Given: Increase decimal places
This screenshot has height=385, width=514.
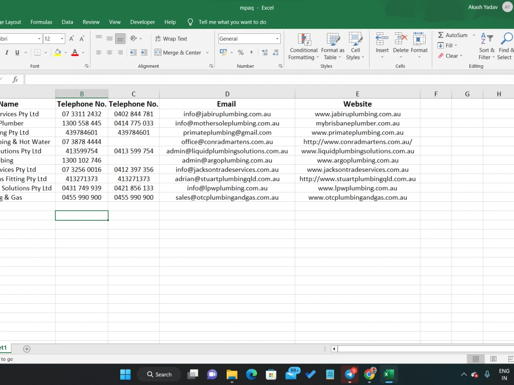Looking at the screenshot, I should click(265, 52).
